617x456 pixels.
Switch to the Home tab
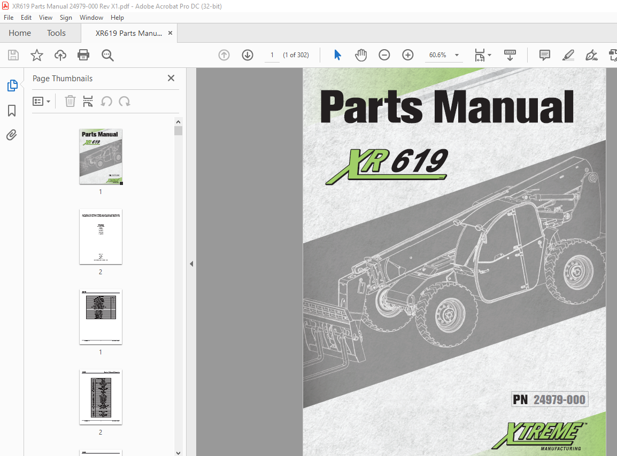point(20,33)
